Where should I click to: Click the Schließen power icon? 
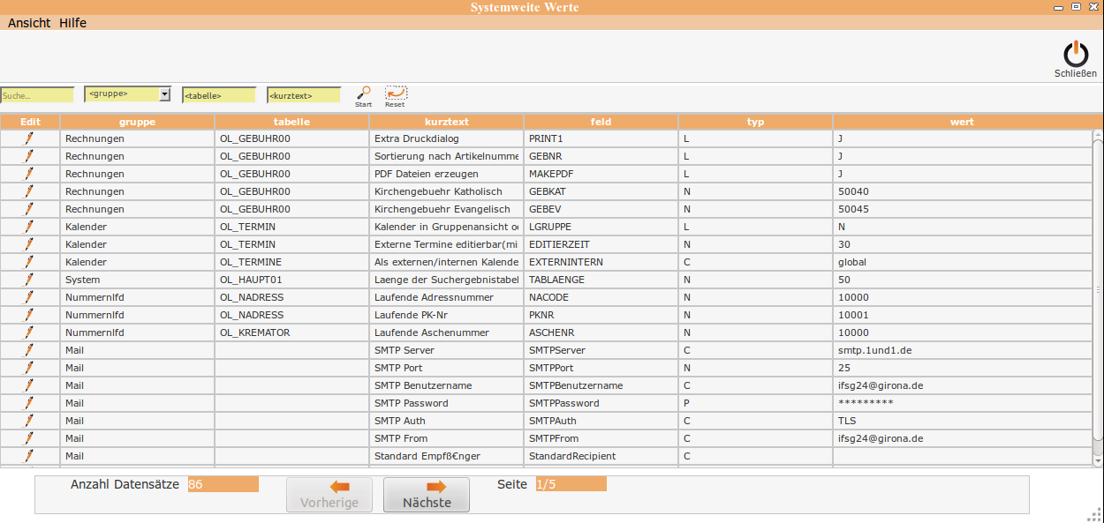[x=1075, y=56]
